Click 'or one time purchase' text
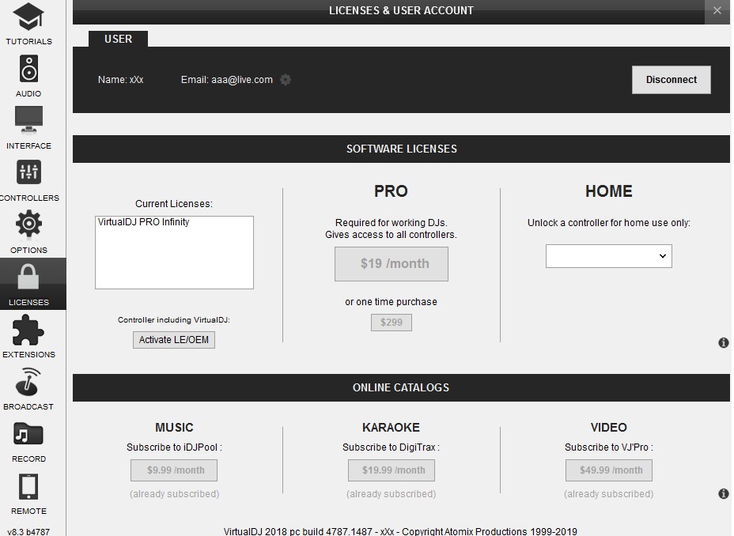The height and width of the screenshot is (536, 734). click(391, 302)
